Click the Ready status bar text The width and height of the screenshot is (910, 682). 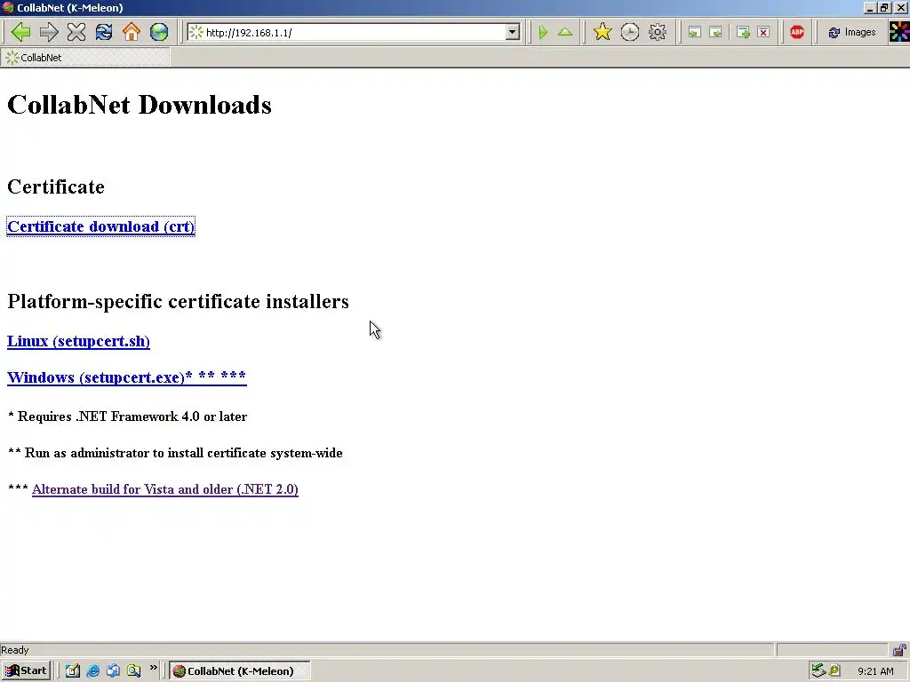[x=14, y=650]
